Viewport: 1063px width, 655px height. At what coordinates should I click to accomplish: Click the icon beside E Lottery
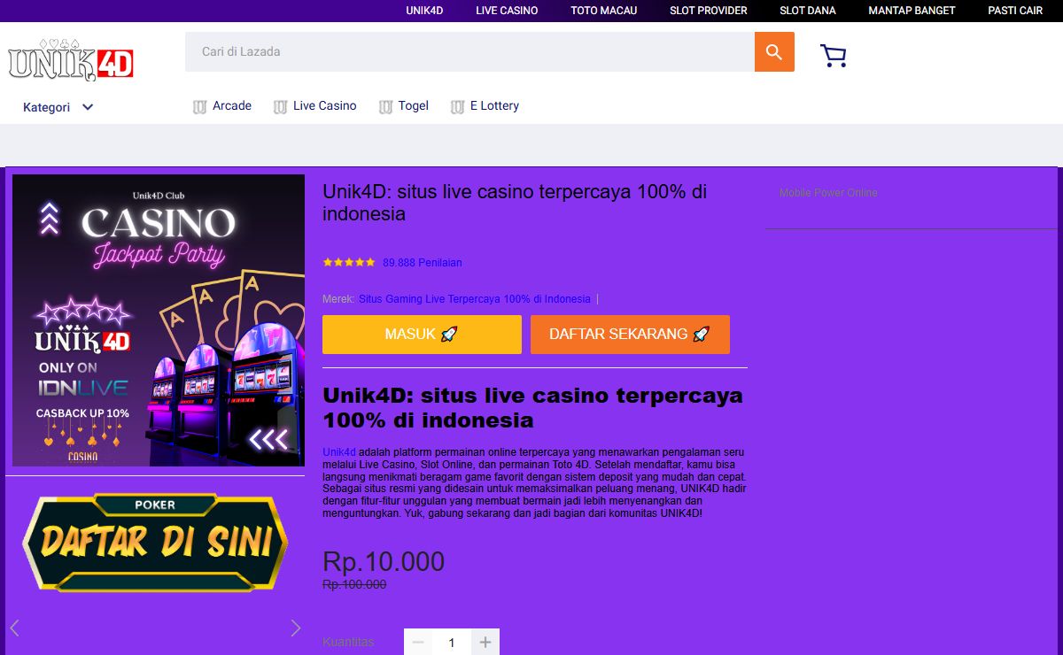click(x=457, y=107)
